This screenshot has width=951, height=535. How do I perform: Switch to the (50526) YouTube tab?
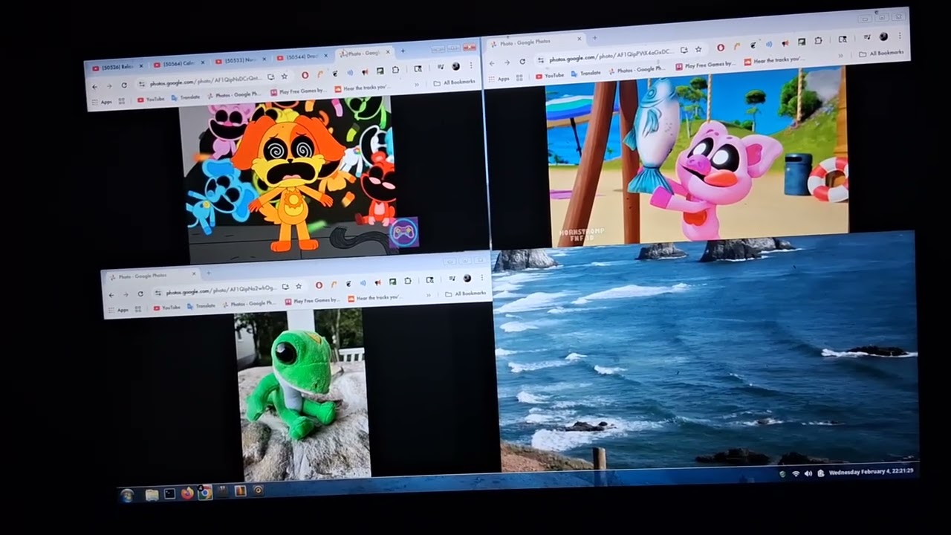[116, 68]
